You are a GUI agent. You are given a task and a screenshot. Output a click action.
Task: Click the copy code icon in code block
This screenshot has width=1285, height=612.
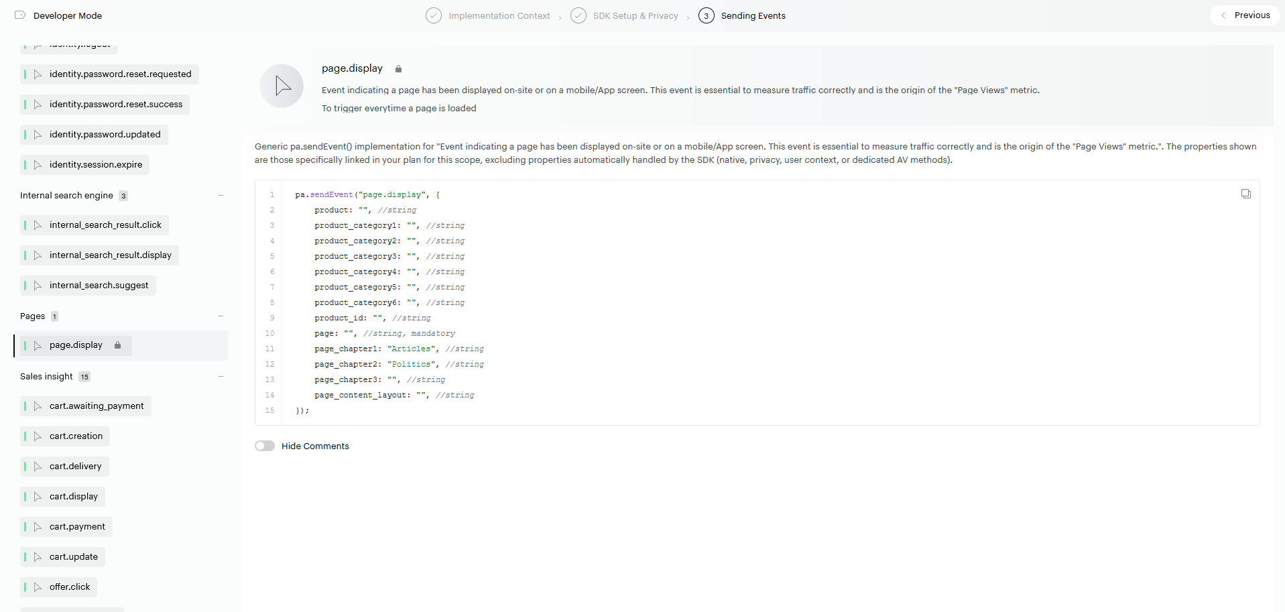point(1245,194)
